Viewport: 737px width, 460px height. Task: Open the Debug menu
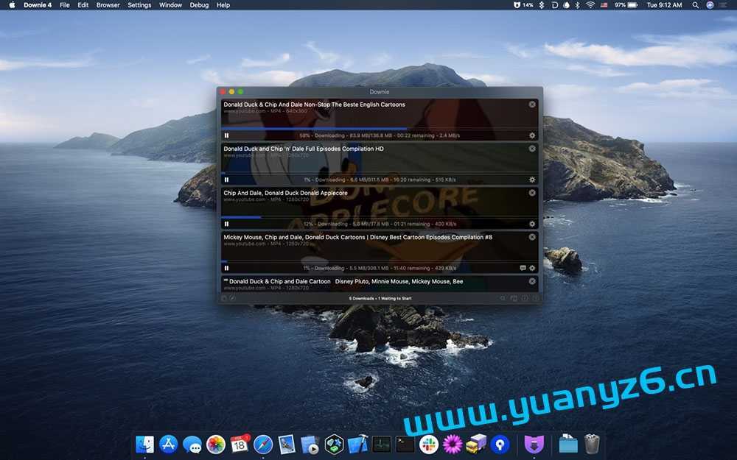tap(199, 4)
